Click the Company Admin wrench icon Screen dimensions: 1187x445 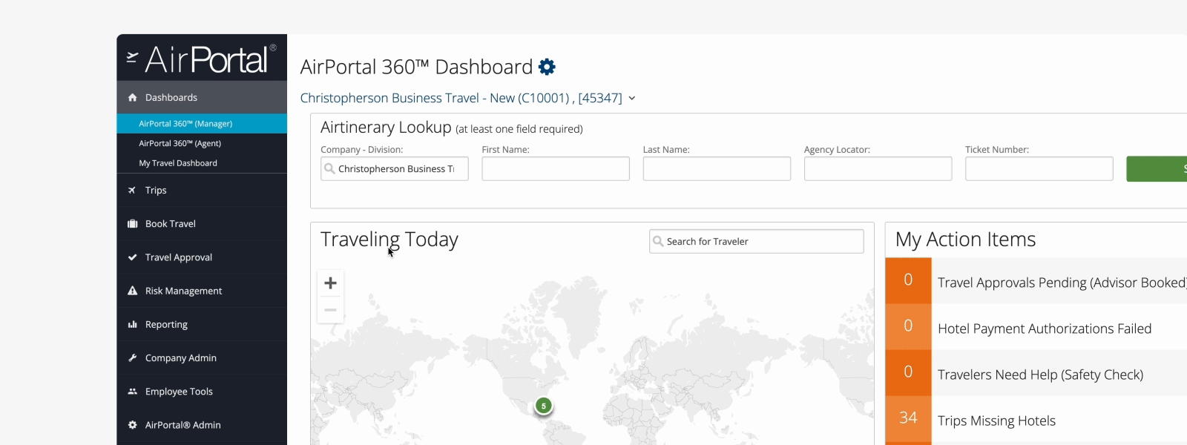point(132,357)
